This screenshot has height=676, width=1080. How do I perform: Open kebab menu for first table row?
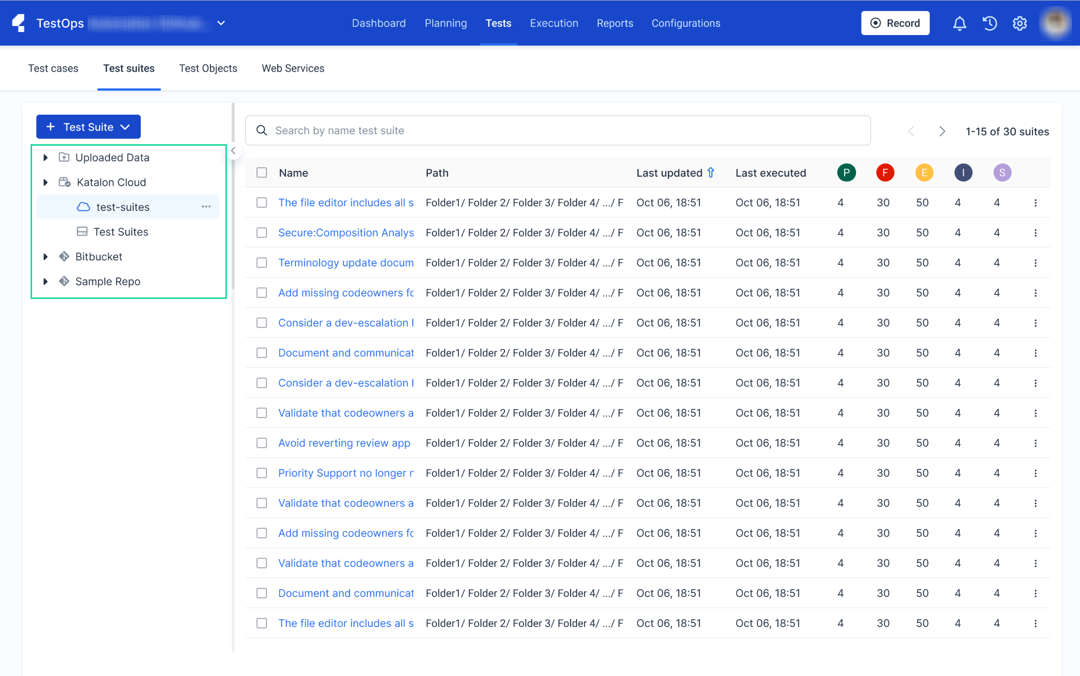[1035, 203]
